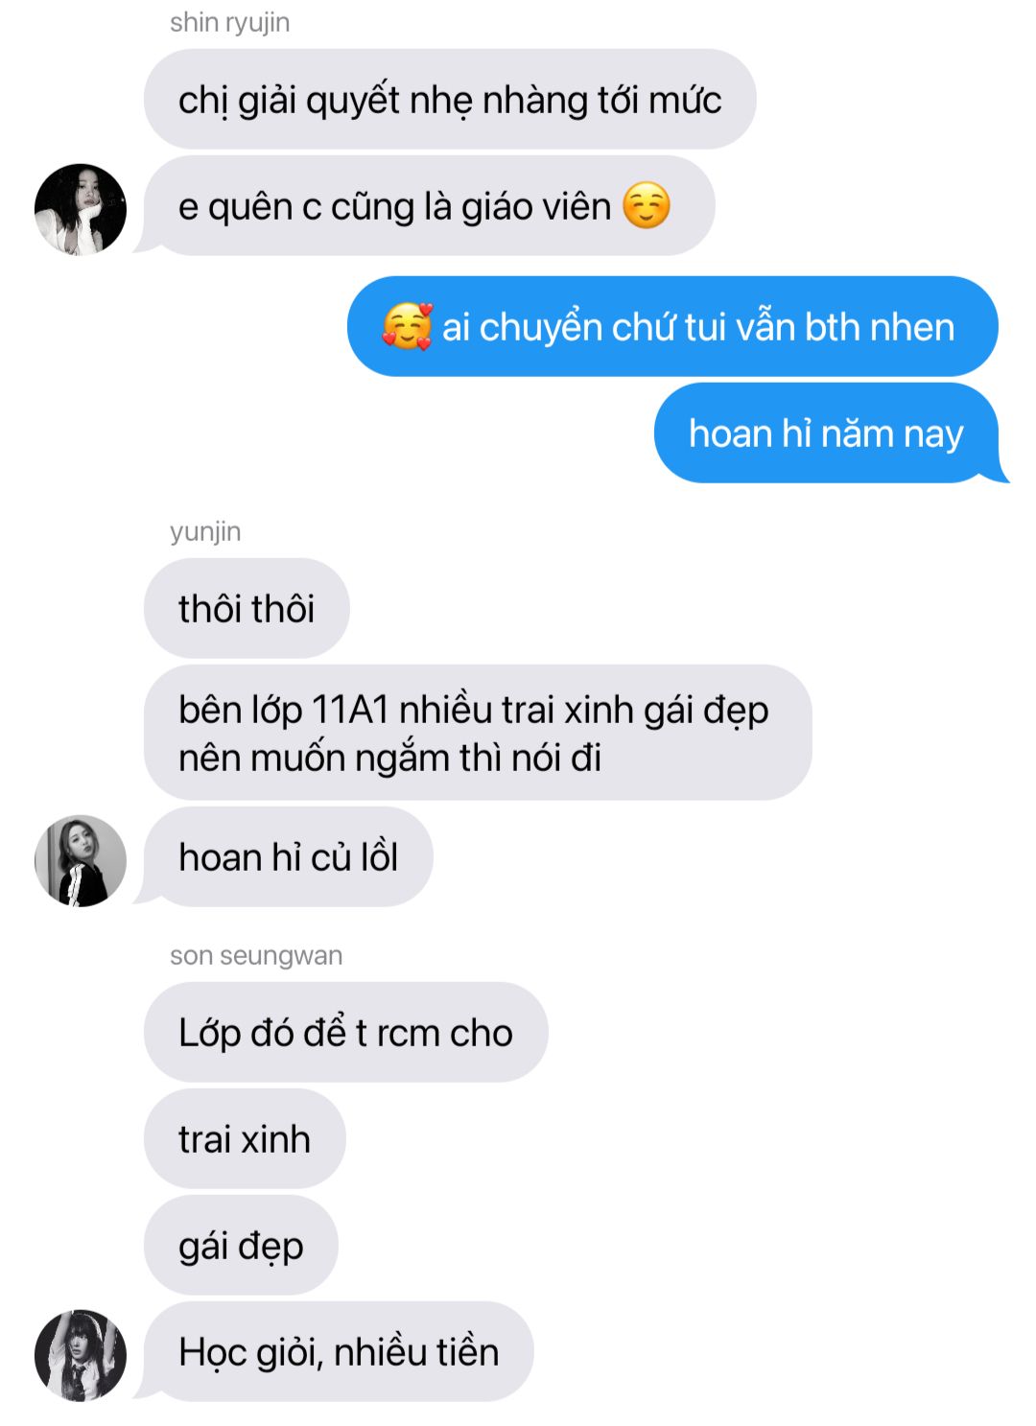Viewport: 1036px width, 1426px height.
Task: Open son seungwan's profile avatar
Action: point(81,1355)
